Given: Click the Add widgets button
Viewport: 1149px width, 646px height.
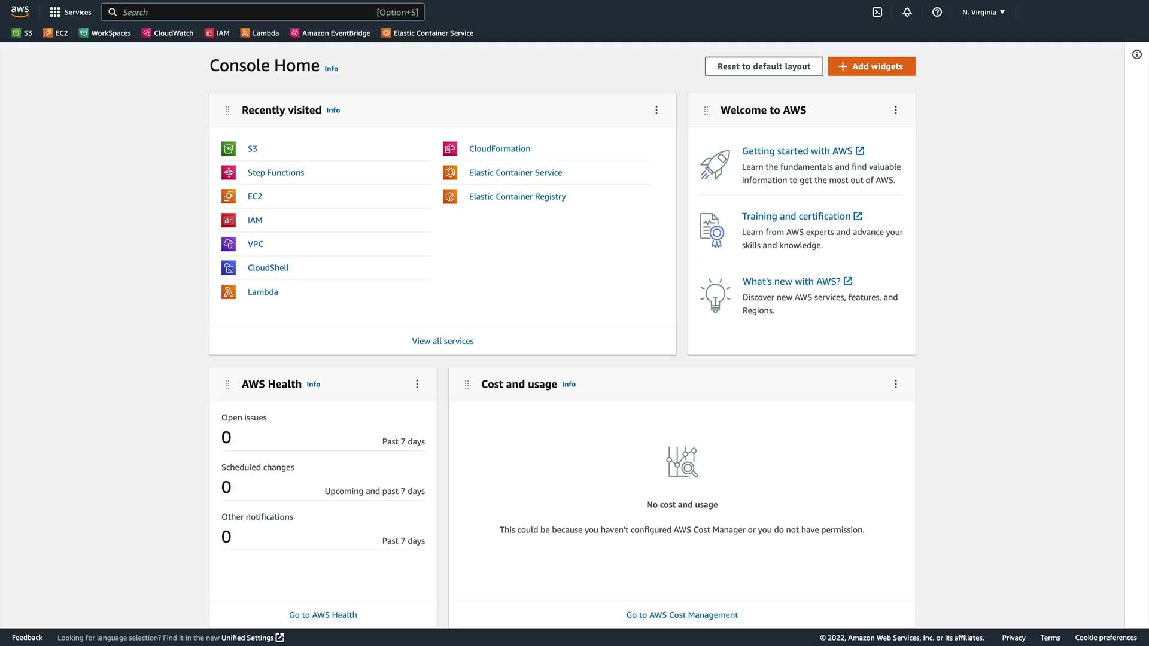Looking at the screenshot, I should click(871, 66).
